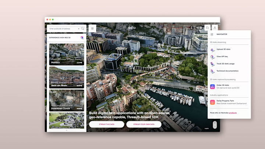
Task: Open Track 3D data usage
Action: (x=226, y=64)
